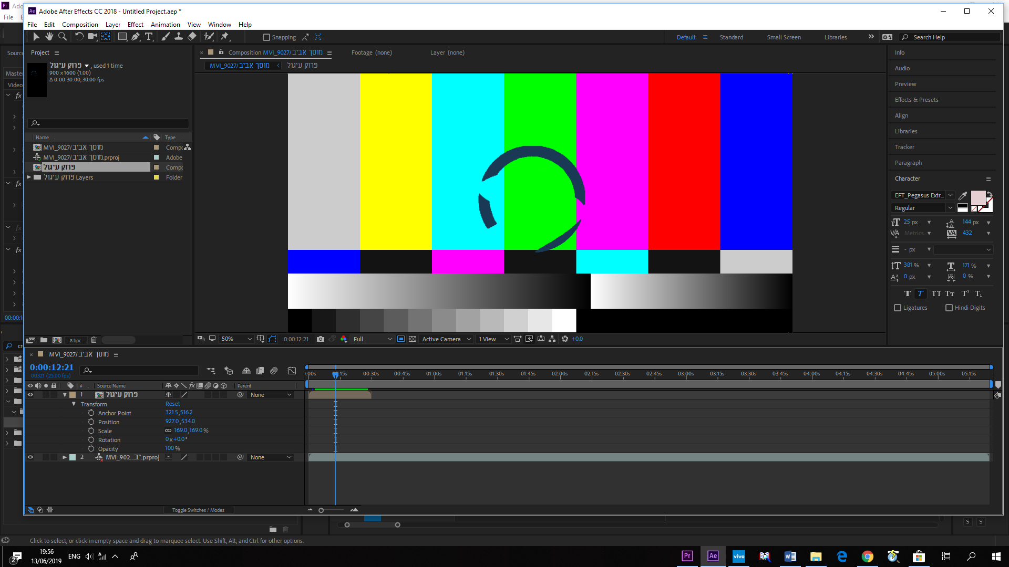Open the Active Camera dropdown
The width and height of the screenshot is (1009, 567).
(447, 339)
